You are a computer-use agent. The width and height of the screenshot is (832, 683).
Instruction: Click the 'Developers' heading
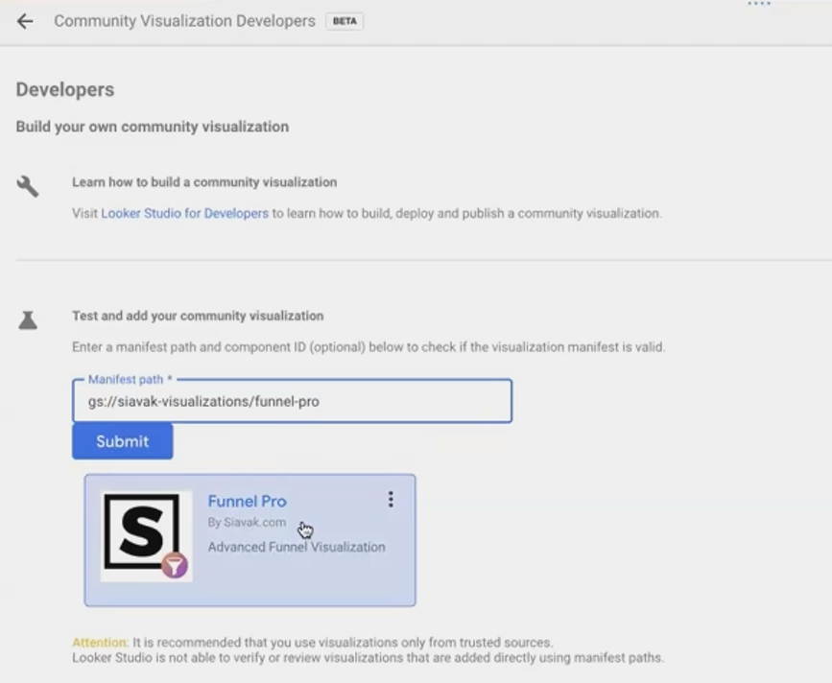pos(64,89)
